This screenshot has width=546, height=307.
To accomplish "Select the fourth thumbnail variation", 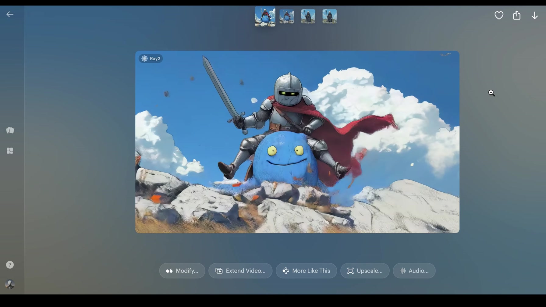I will [x=330, y=16].
